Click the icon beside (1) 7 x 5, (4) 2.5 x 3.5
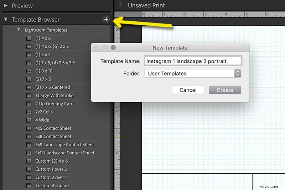 point(29,63)
